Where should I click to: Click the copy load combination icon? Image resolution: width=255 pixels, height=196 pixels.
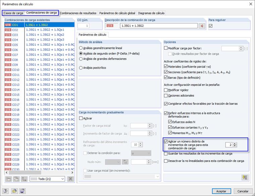tap(16, 179)
